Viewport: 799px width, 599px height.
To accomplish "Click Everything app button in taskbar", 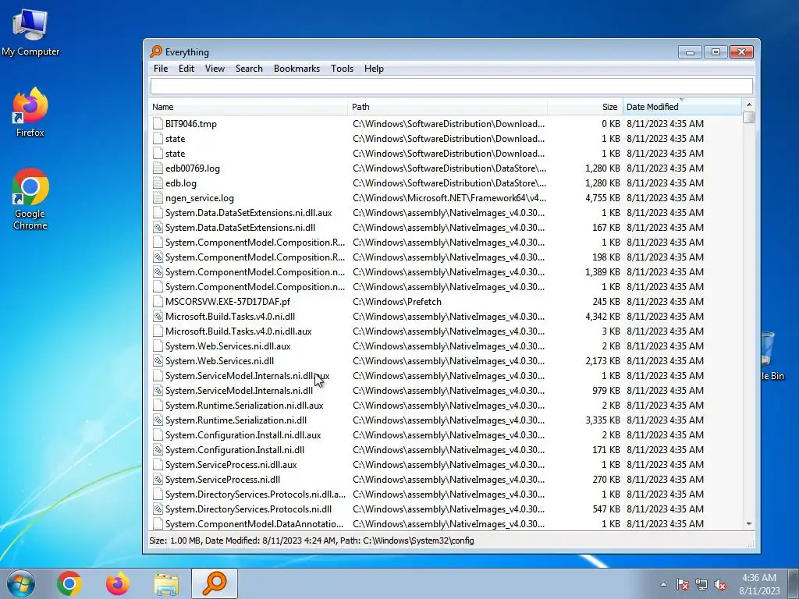I will pyautogui.click(x=215, y=583).
